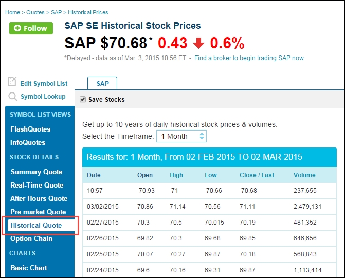Screen dimensions: 345x278
Task: Open Pre-market Quote in sidebar
Action: click(x=38, y=212)
